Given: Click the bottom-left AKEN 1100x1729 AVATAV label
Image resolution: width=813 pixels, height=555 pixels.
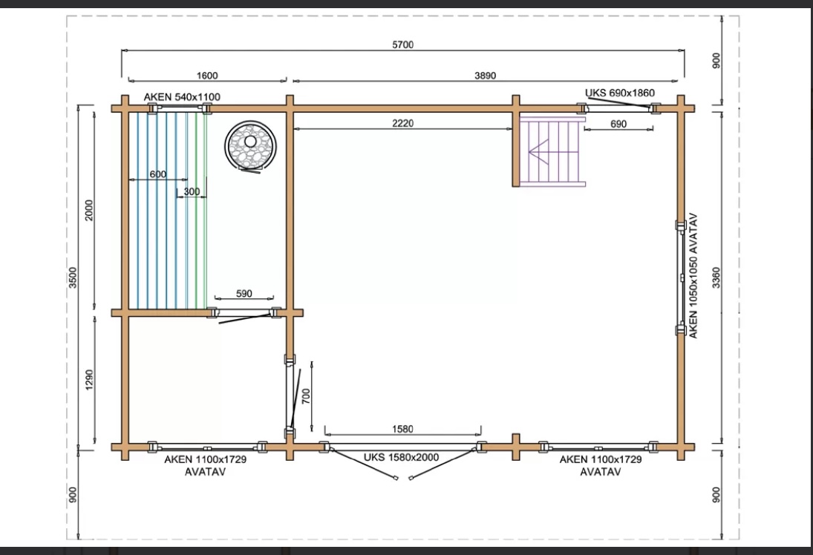Looking at the screenshot, I should 205,465.
